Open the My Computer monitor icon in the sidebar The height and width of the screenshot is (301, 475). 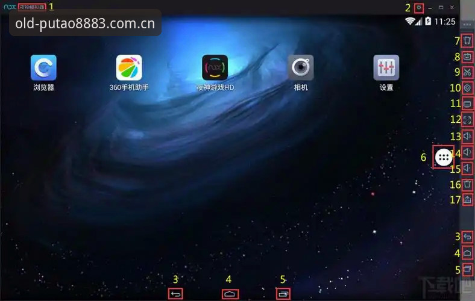(x=467, y=104)
